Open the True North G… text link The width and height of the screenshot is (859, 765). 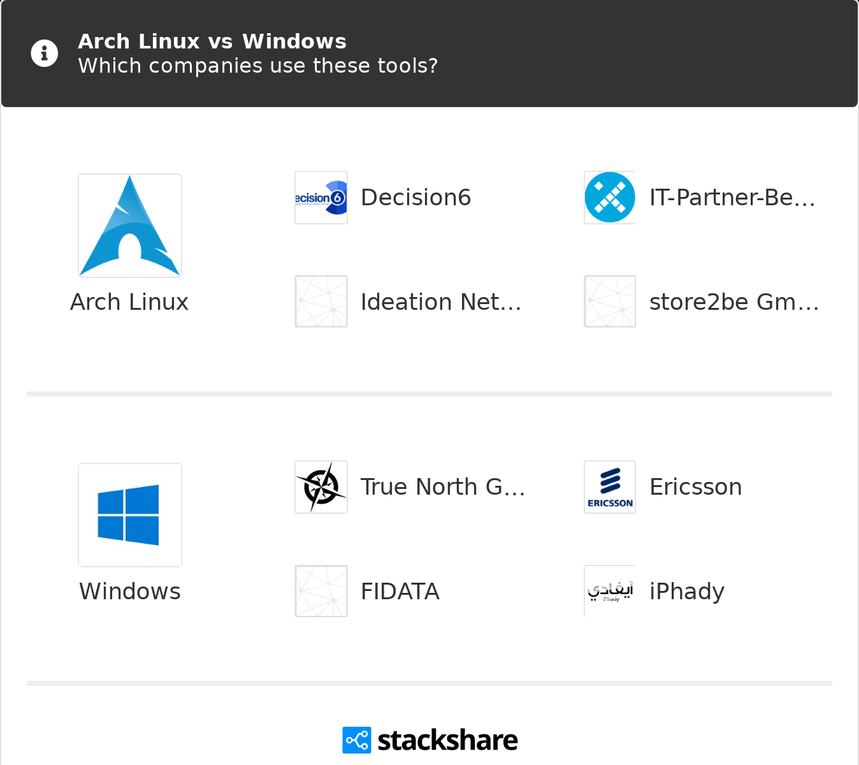point(442,487)
